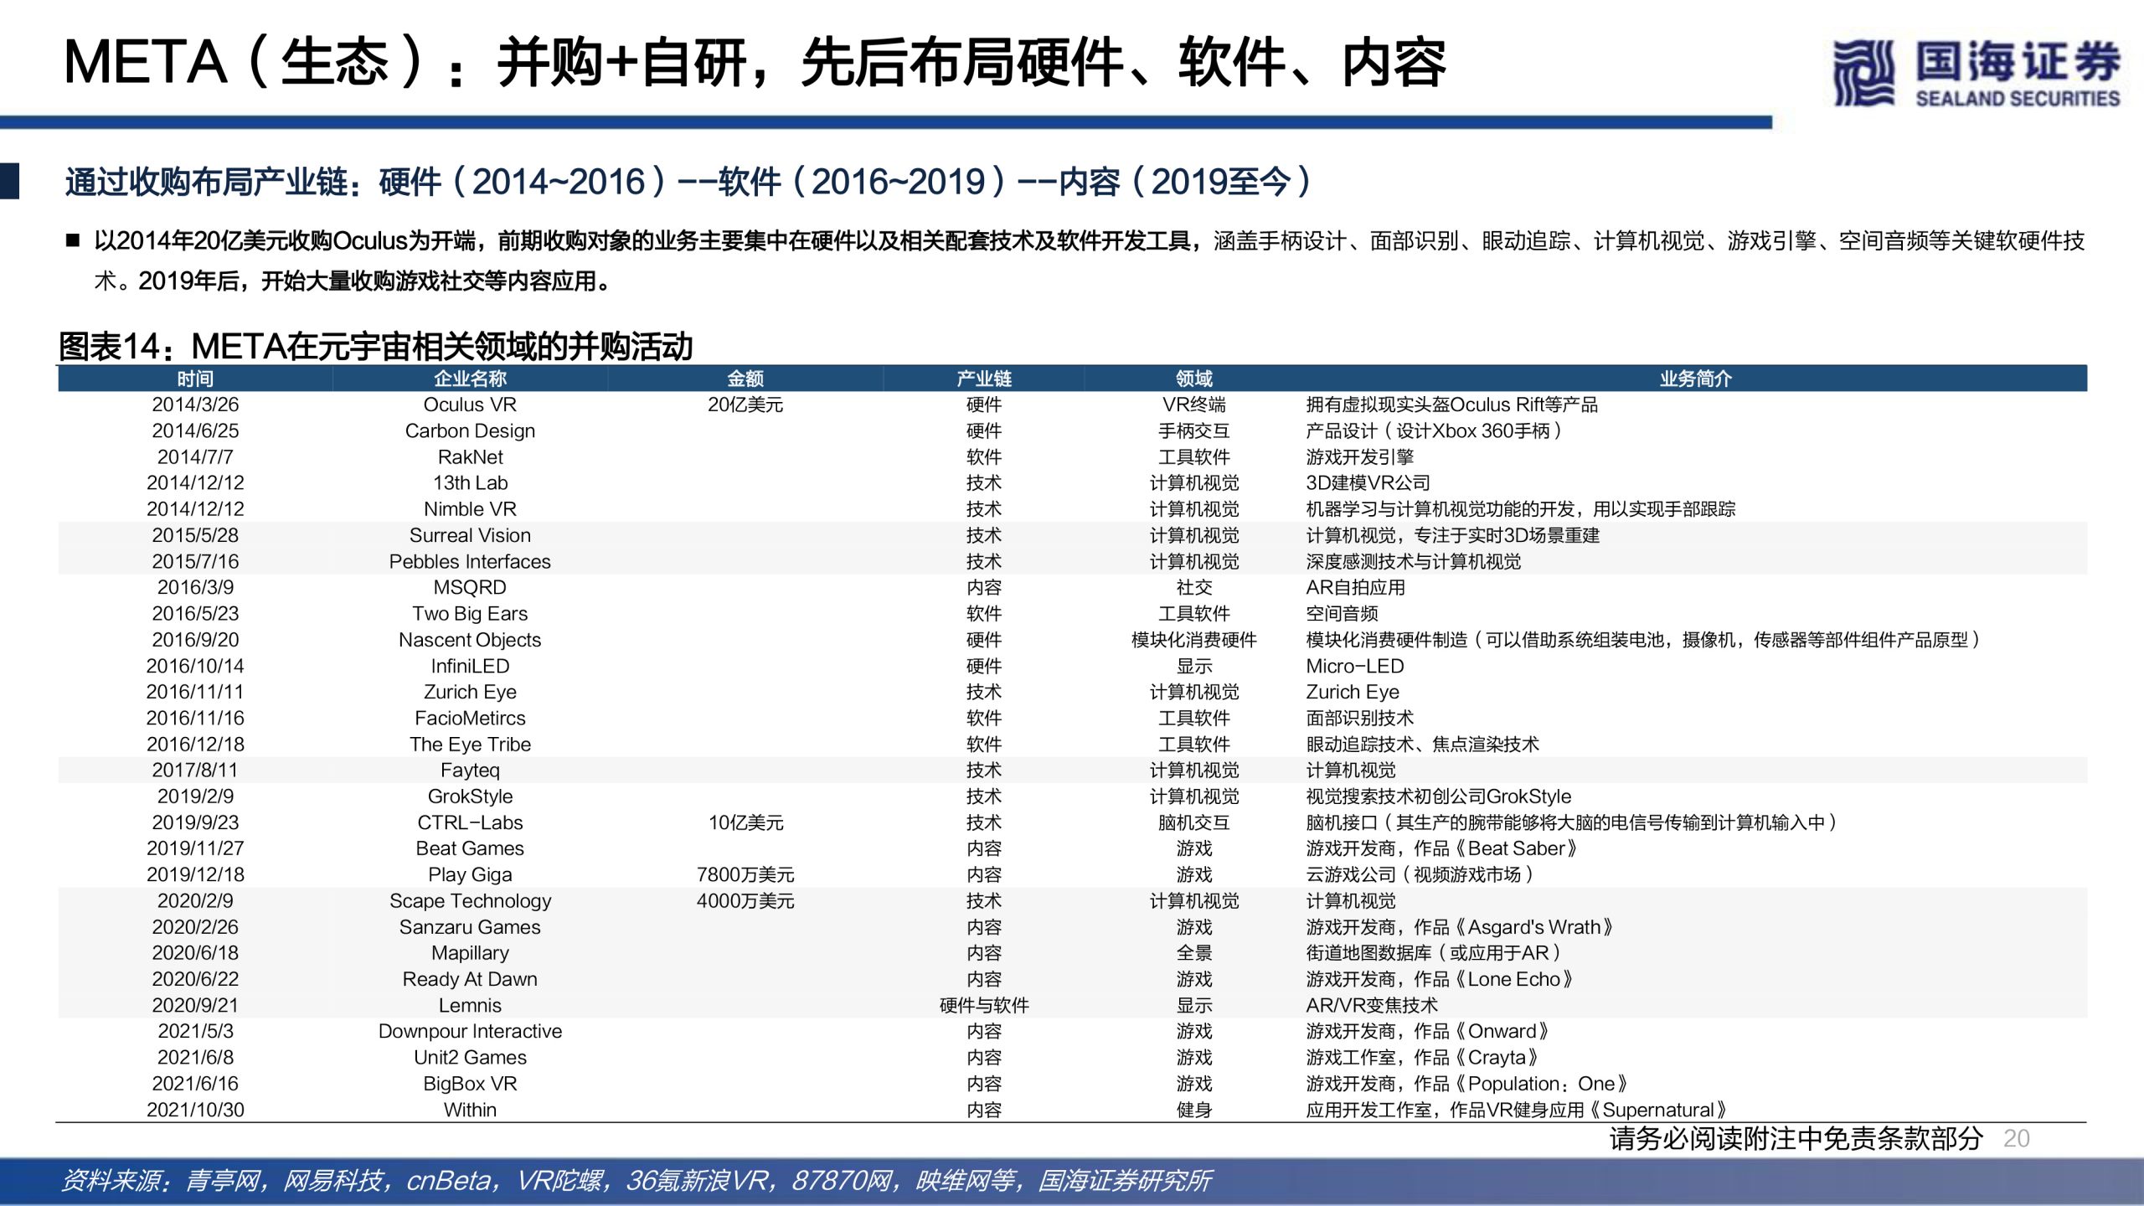
Task: Select the Surreal Vision cell
Action: click(x=470, y=535)
